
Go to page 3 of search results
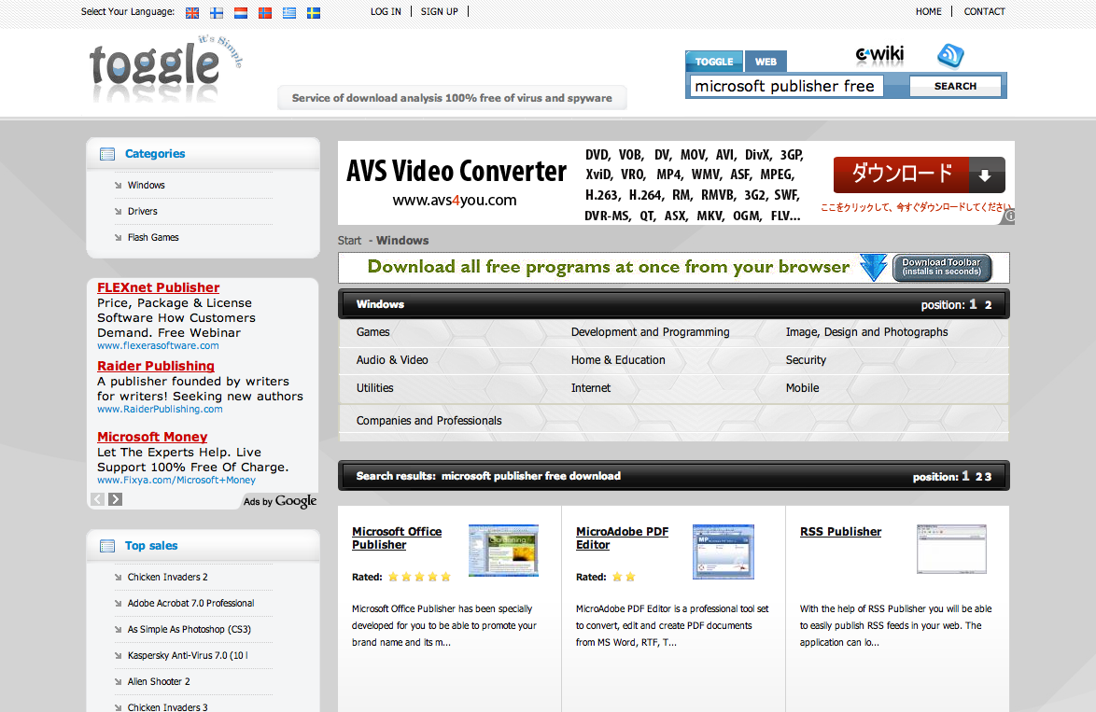tap(988, 477)
